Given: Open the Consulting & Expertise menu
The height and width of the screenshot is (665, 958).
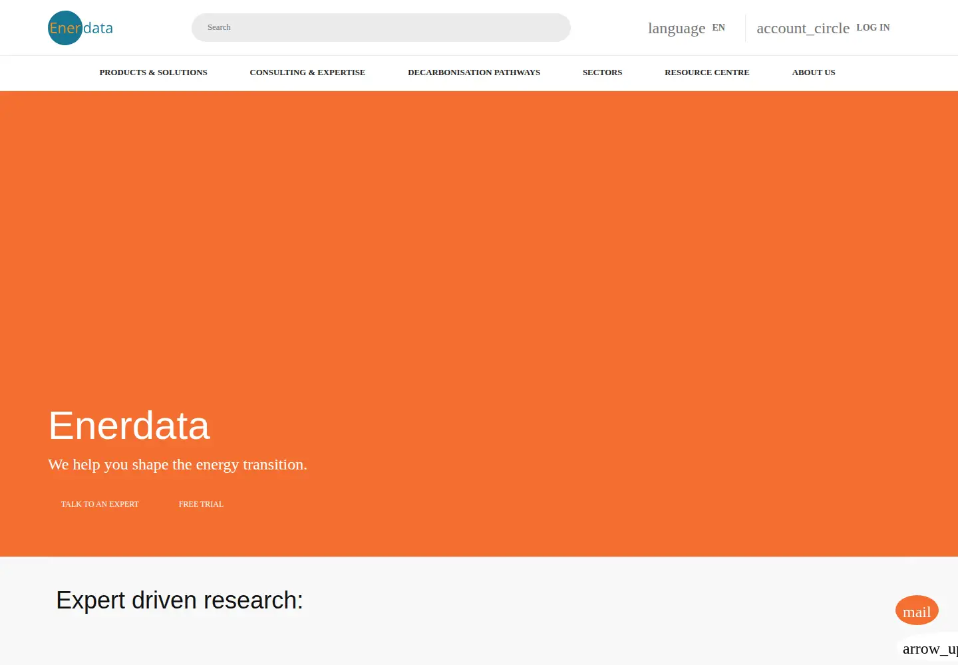Looking at the screenshot, I should (x=307, y=72).
